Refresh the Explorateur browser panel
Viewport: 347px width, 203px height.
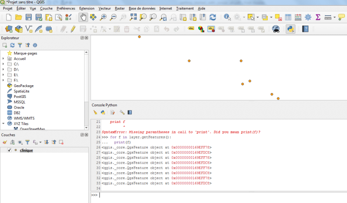[12, 45]
